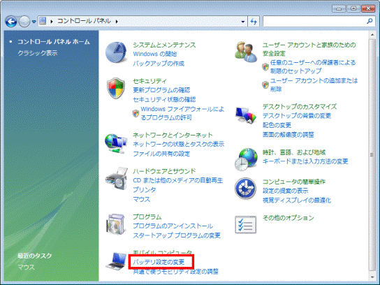Image resolution: width=380 pixels, height=285 pixels.
Task: Open 任意のユーザーへの保護者による制限のセットアップ
Action: (313, 66)
